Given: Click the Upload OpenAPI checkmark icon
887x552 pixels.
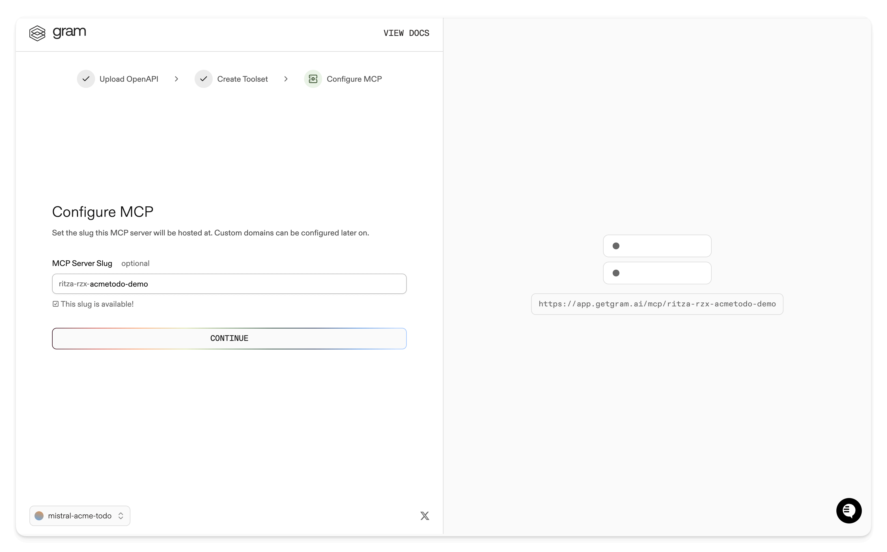Looking at the screenshot, I should click(x=86, y=79).
